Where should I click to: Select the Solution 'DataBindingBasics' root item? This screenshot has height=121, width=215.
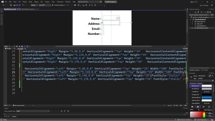click(x=202, y=17)
